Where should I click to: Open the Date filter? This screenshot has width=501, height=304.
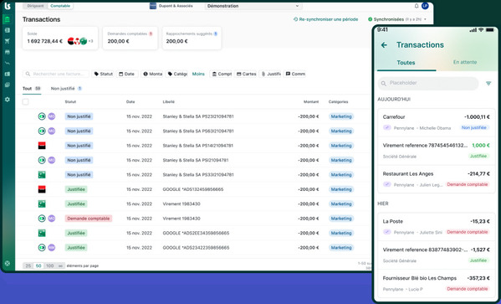coord(127,74)
